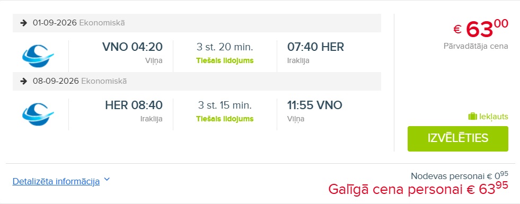This screenshot has height=204, width=520.
Task: Click the arrow icon beside 08-09-2026
Action: (23, 81)
